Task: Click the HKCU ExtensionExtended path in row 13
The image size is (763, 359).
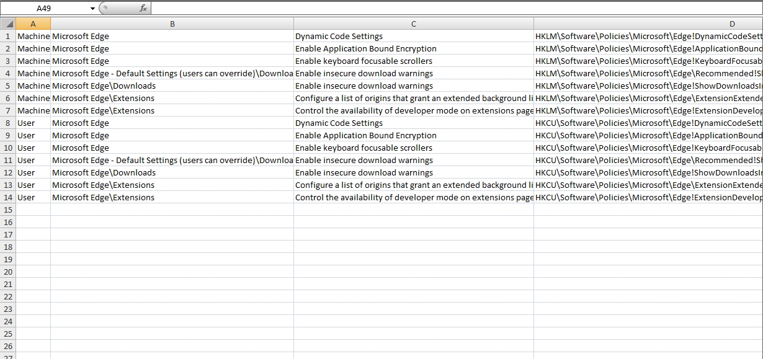Action: (x=648, y=185)
